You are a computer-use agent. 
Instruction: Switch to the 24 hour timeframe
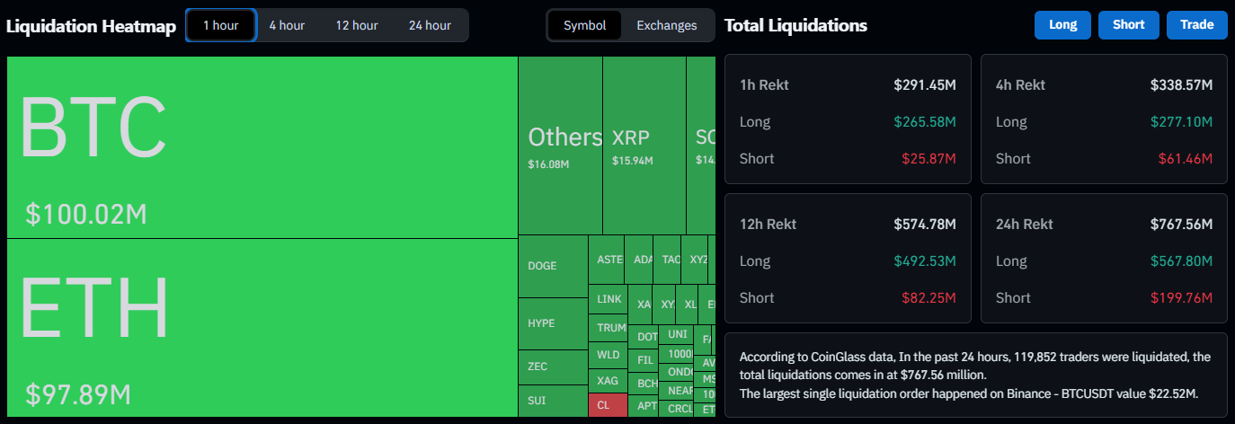tap(430, 25)
